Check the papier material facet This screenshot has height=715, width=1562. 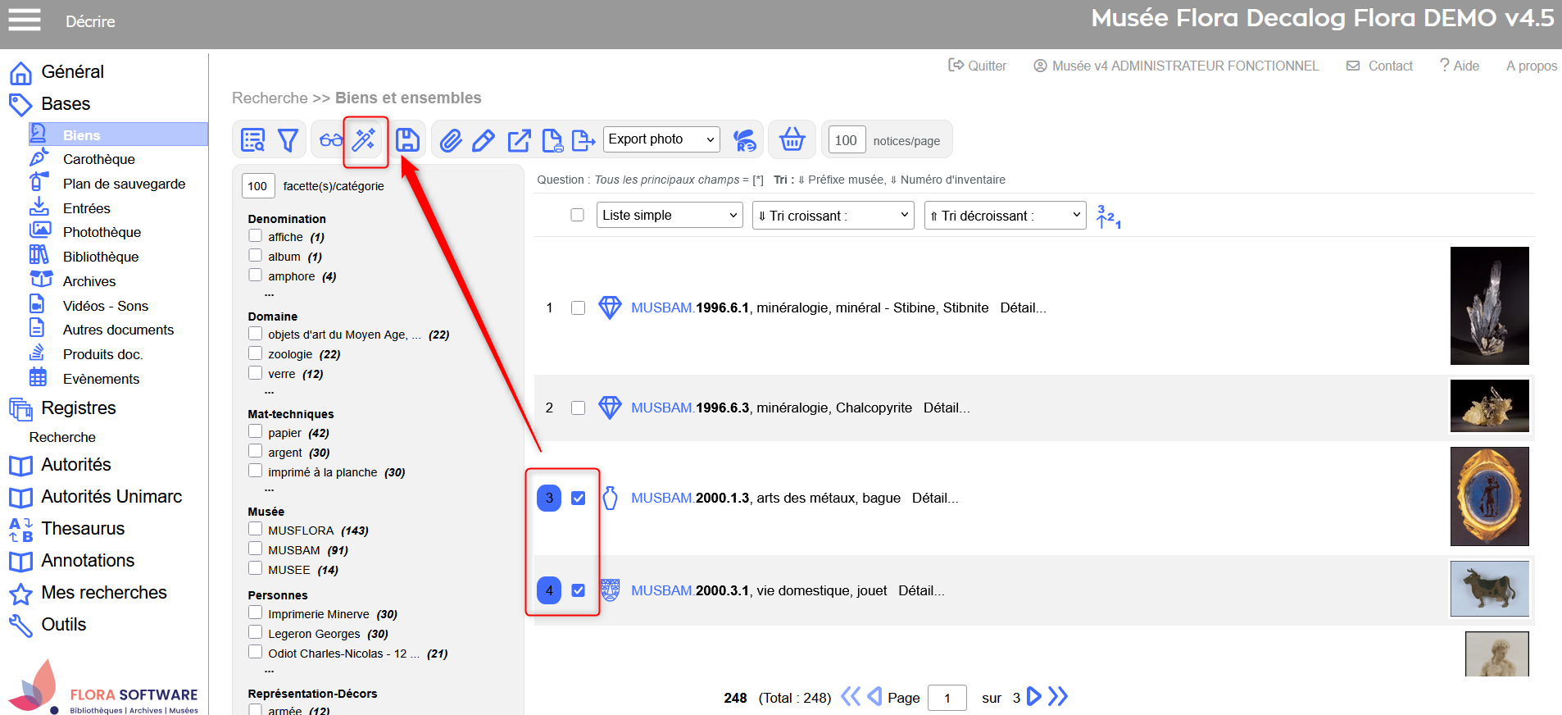[256, 432]
